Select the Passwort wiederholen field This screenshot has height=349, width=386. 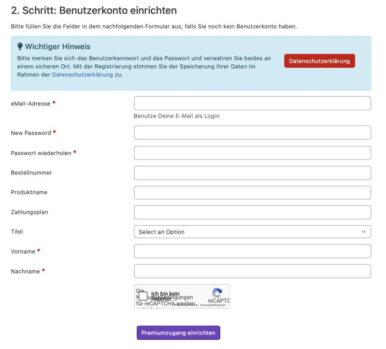[252, 153]
